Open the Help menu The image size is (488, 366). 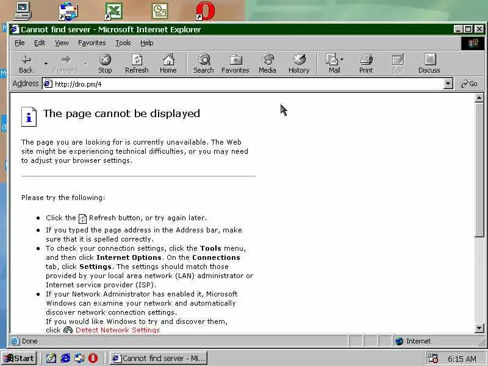[x=146, y=43]
